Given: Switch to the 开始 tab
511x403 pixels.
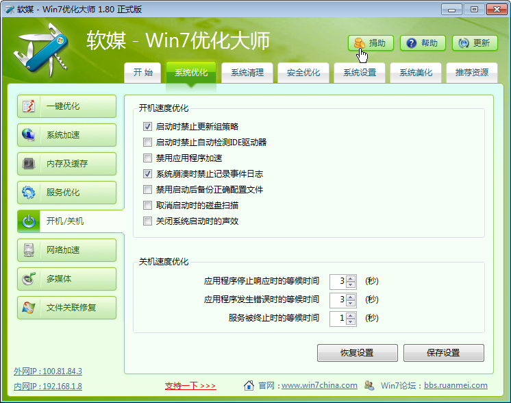Looking at the screenshot, I should coord(142,73).
